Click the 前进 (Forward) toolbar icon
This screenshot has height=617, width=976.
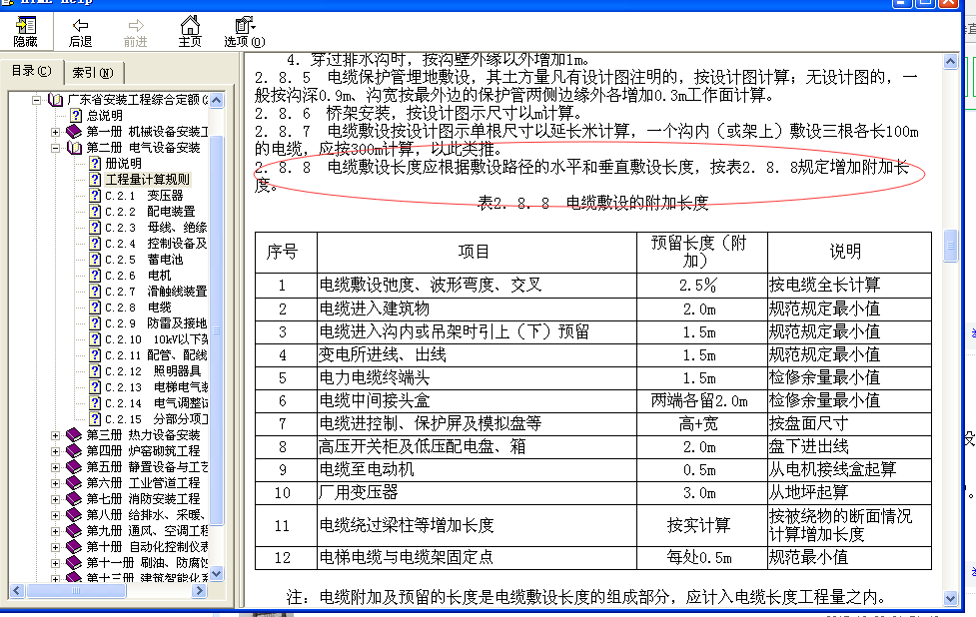135,32
